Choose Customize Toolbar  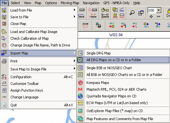[39, 84]
